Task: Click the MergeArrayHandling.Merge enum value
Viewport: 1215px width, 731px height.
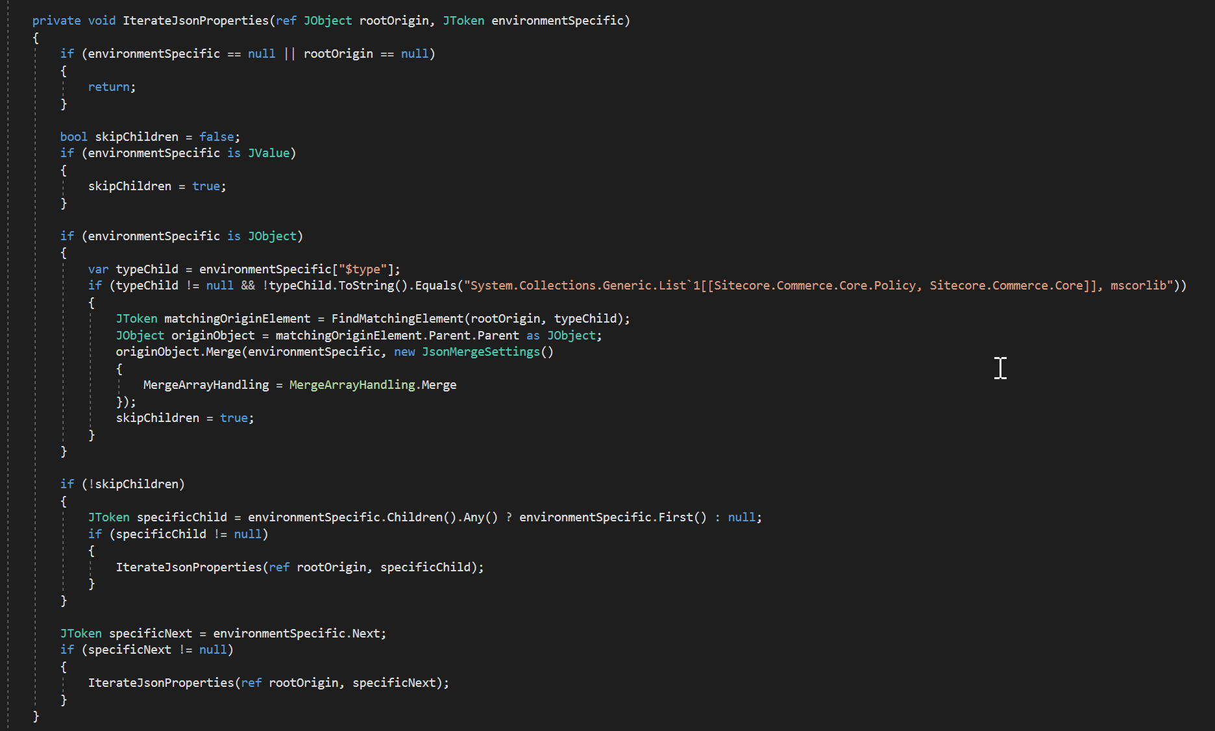Action: click(373, 385)
